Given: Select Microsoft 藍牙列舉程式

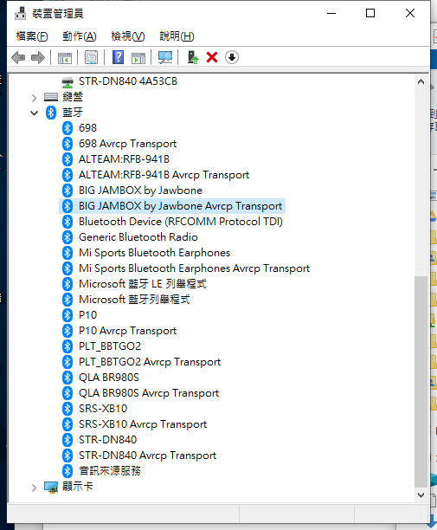Looking at the screenshot, I should tap(134, 300).
